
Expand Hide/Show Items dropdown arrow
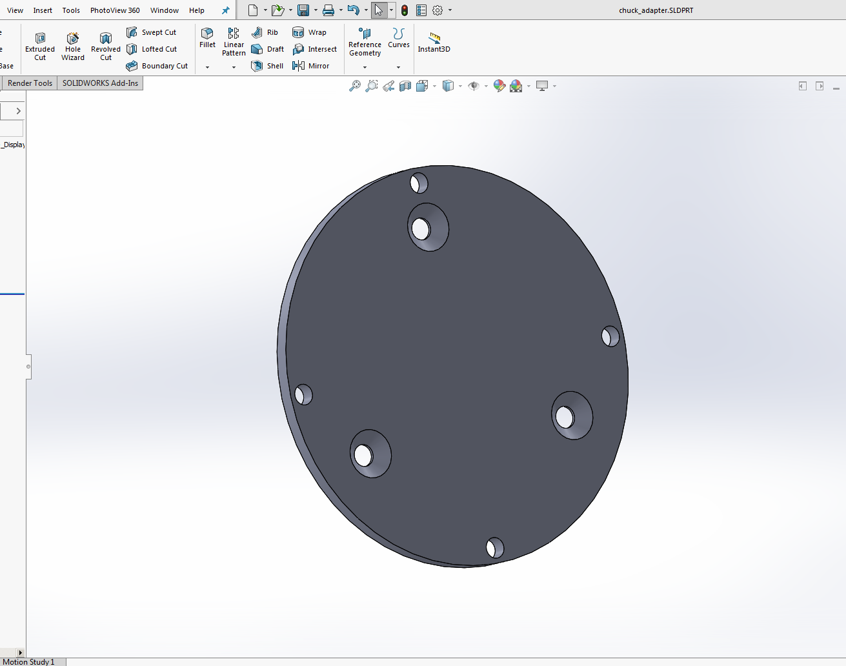(x=486, y=86)
